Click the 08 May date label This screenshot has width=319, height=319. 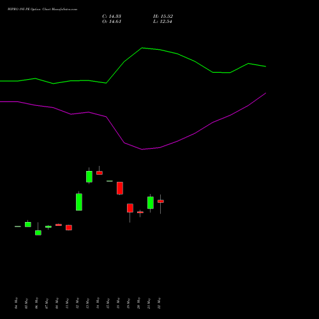(x=57, y=303)
